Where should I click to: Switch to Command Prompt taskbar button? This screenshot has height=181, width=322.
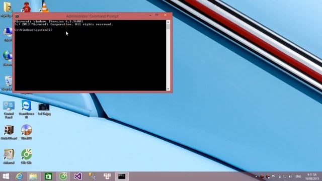tap(122, 176)
